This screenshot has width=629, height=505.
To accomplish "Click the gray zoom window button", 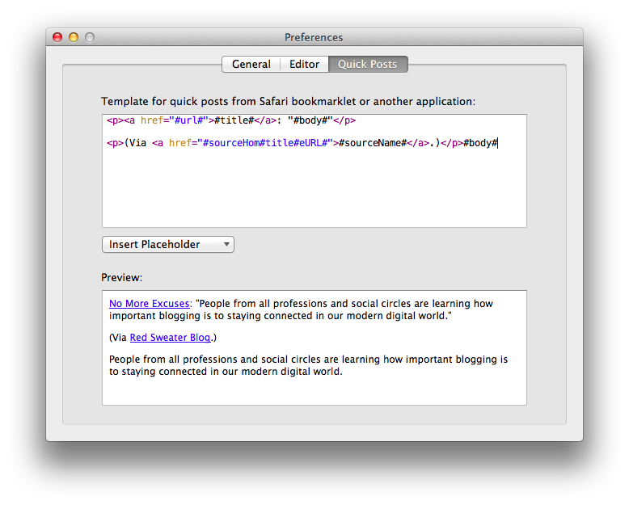I will [x=90, y=37].
